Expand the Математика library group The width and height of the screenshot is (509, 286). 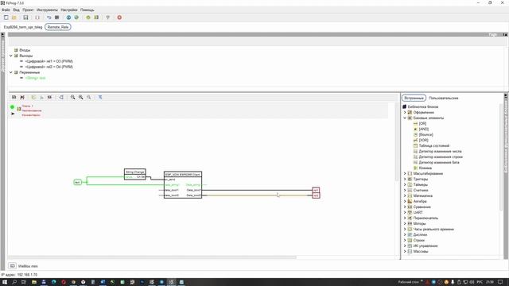click(405, 196)
